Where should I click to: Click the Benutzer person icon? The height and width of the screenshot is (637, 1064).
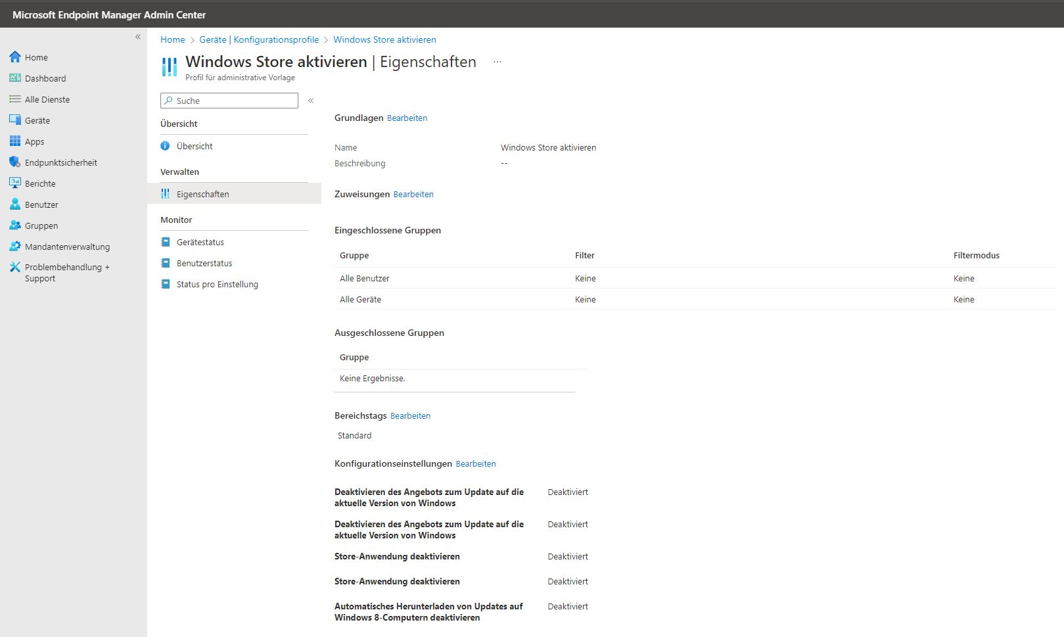[x=15, y=204]
